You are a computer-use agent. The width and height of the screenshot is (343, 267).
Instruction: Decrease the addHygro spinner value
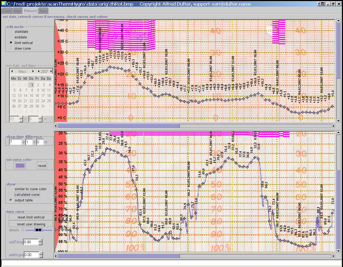(x=40, y=256)
